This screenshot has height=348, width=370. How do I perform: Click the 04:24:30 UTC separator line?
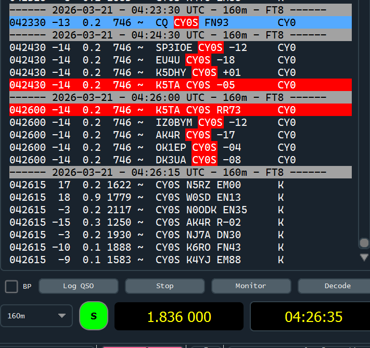(181, 35)
